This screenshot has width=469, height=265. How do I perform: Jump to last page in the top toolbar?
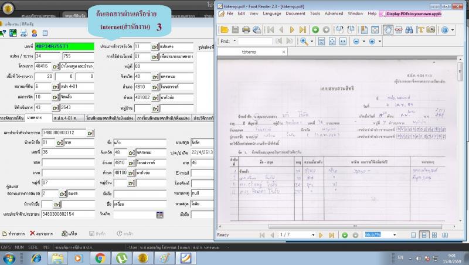pos(303,30)
